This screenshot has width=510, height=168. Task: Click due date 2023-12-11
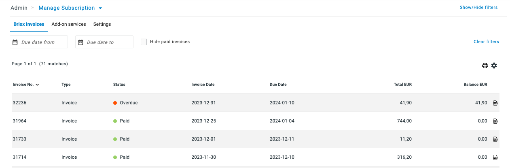point(282,139)
